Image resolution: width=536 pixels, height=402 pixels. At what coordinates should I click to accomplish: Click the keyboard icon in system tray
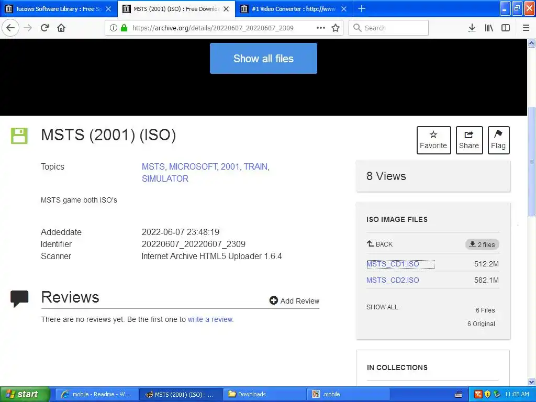pyautogui.click(x=459, y=395)
